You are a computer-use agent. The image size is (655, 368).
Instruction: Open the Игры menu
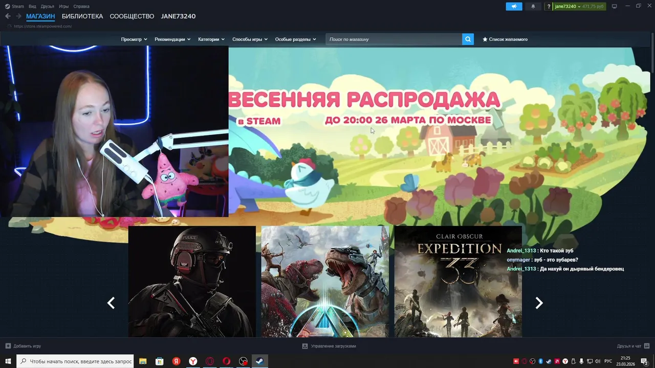64,7
